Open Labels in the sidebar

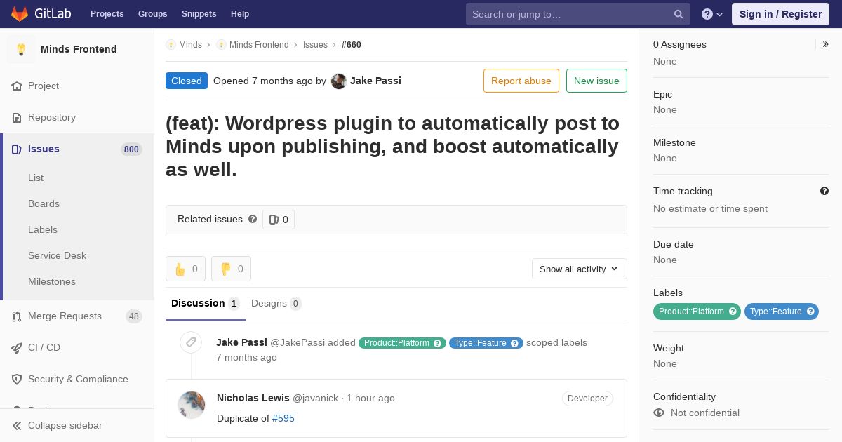43,229
